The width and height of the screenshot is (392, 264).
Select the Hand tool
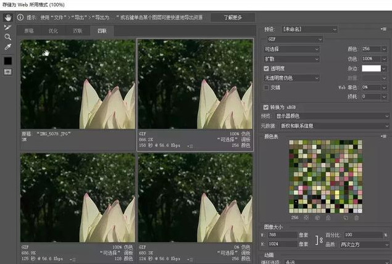(8, 17)
